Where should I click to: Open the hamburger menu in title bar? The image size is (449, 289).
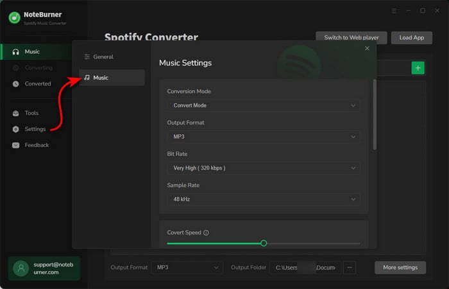(x=394, y=11)
